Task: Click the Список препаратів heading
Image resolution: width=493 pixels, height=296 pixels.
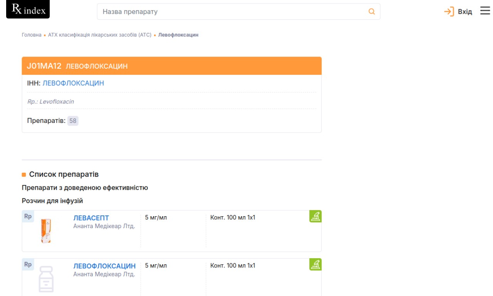Action: (x=64, y=174)
